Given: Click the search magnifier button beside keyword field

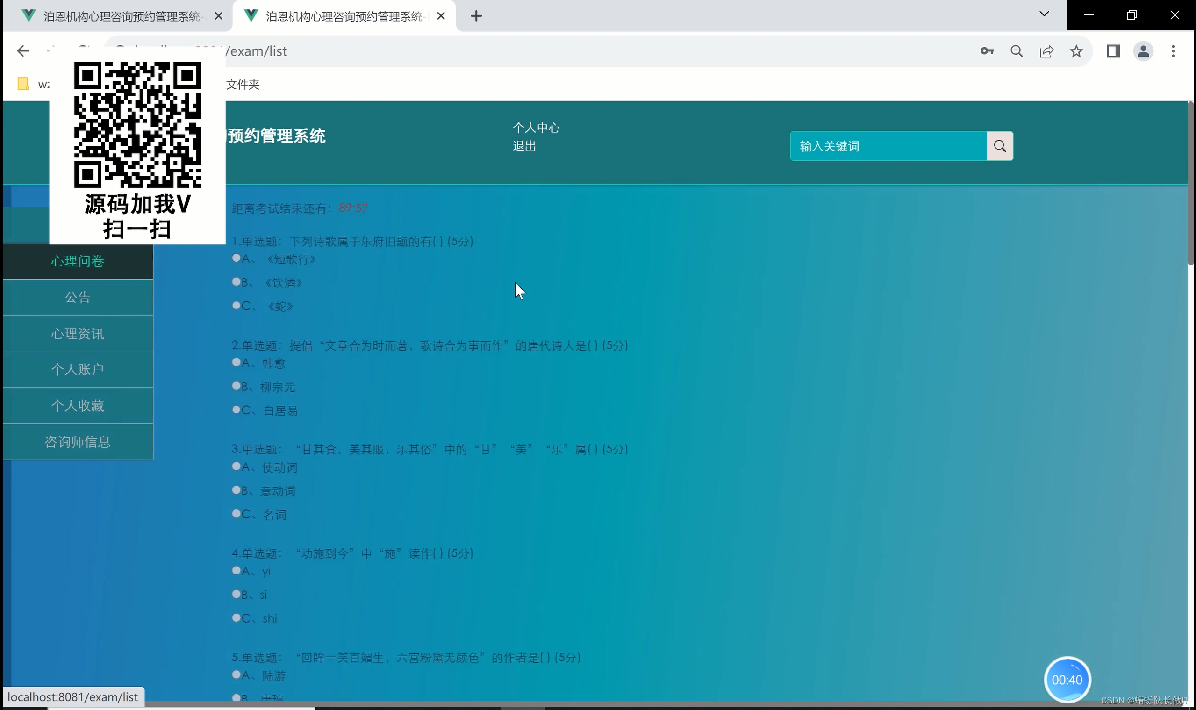Looking at the screenshot, I should [999, 146].
